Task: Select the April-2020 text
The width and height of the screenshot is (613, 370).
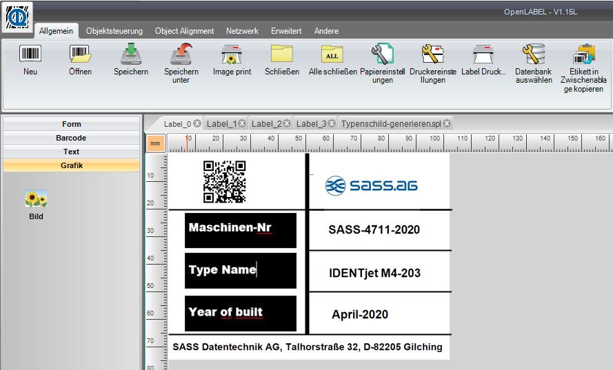Action: [360, 314]
